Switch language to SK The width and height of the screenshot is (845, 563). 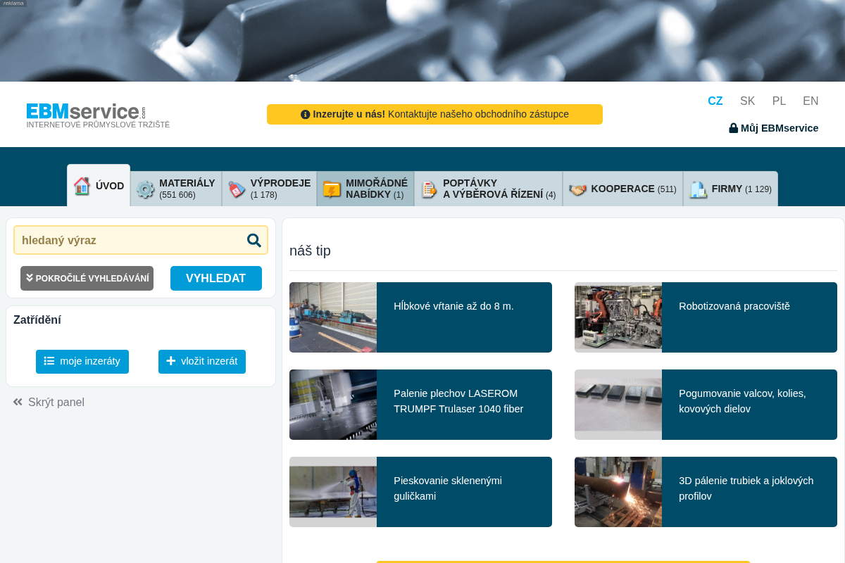(747, 101)
